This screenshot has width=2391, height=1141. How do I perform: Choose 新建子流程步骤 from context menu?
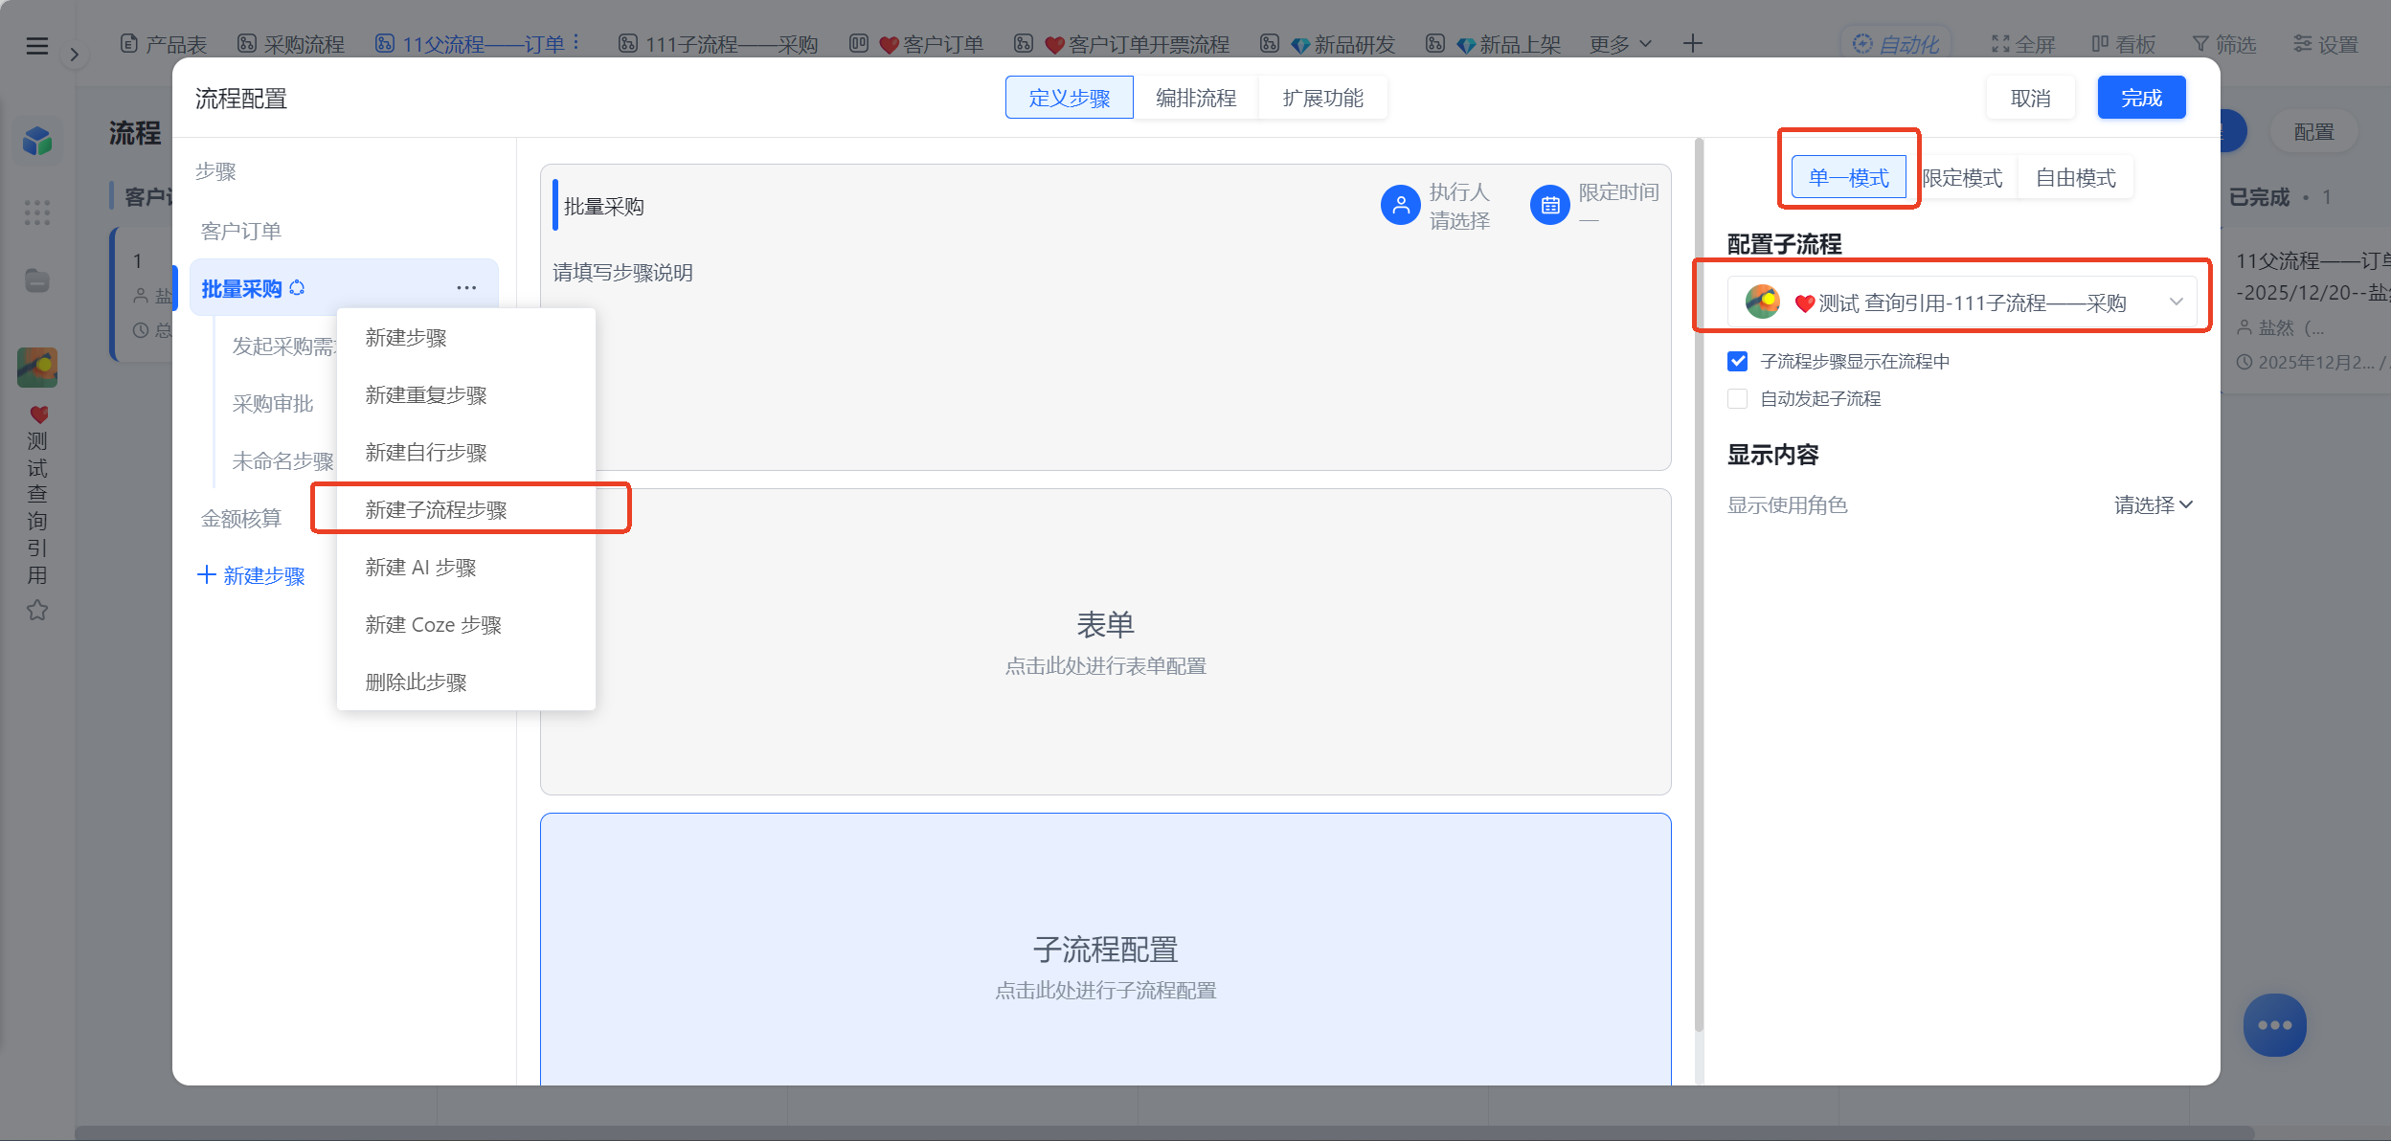tap(466, 510)
